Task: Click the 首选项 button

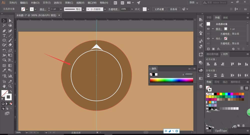Action: tap(173, 9)
